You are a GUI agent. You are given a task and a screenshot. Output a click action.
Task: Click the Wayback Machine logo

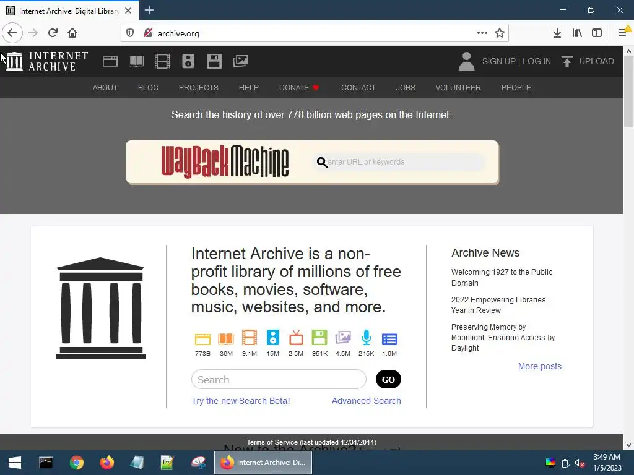tap(225, 161)
